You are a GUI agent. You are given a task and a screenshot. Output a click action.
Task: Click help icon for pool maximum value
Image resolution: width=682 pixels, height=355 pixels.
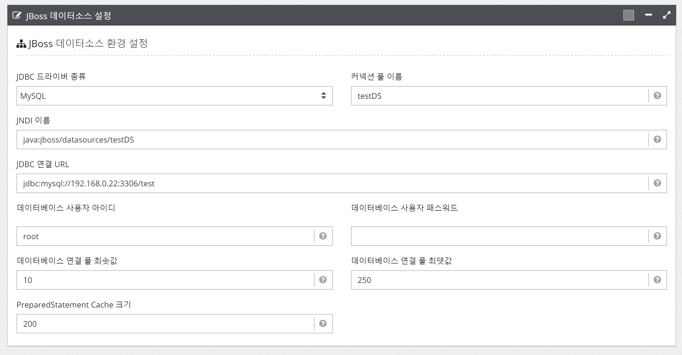coord(657,280)
